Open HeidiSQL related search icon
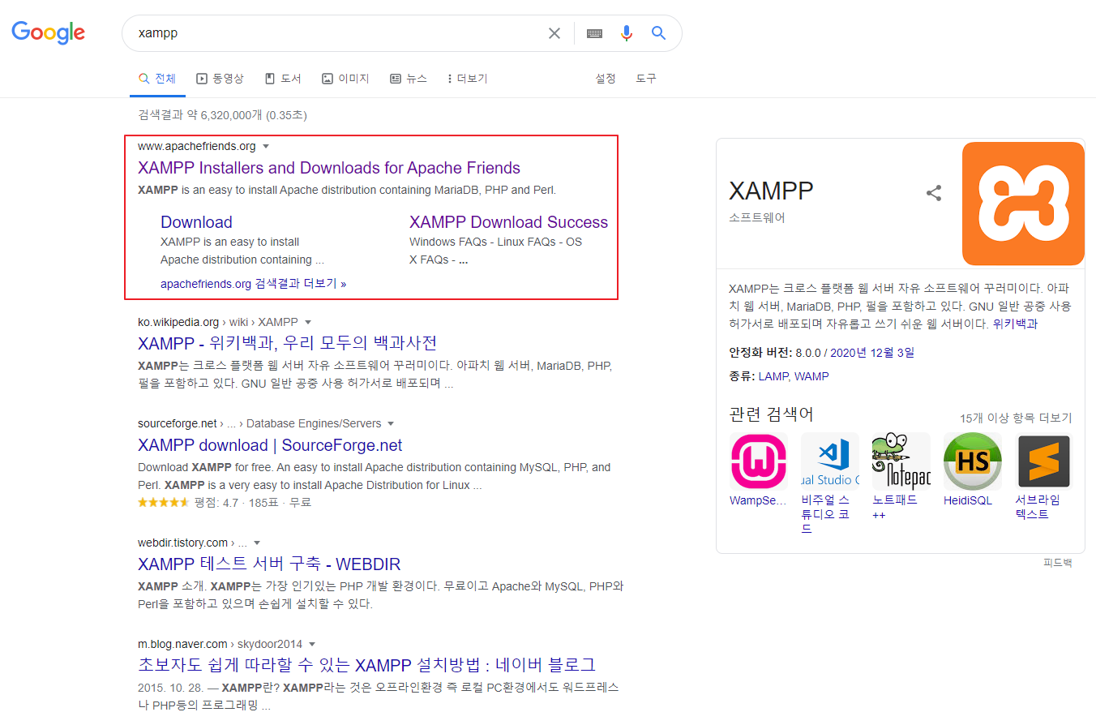The image size is (1096, 725). point(973,461)
